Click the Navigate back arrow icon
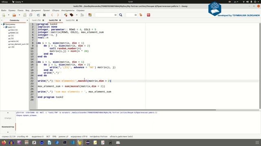Viewport: 261px width, 146px height. (52, 15)
